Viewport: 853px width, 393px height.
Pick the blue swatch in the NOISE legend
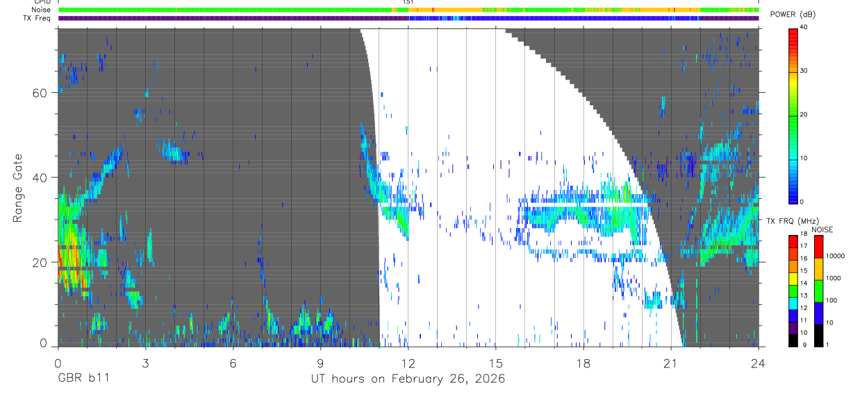click(x=818, y=313)
